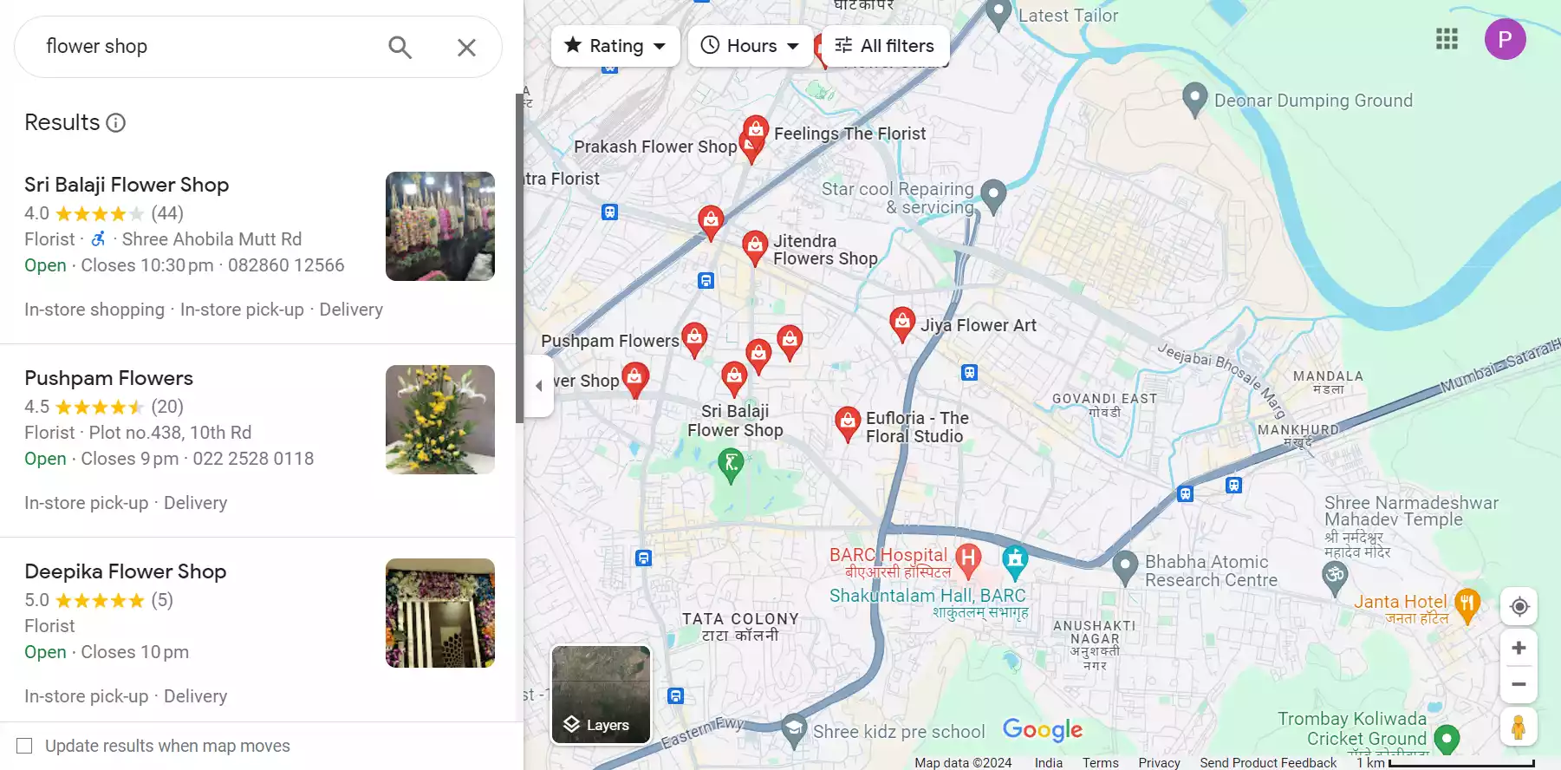Open the Hours filter dropdown
1561x770 pixels.
point(751,46)
